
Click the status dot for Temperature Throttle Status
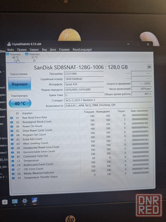14,178
